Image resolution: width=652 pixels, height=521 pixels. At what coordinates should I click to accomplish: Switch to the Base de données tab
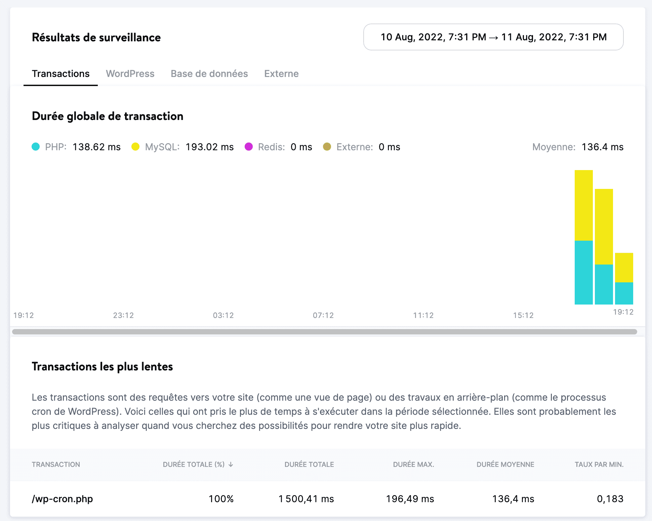209,74
